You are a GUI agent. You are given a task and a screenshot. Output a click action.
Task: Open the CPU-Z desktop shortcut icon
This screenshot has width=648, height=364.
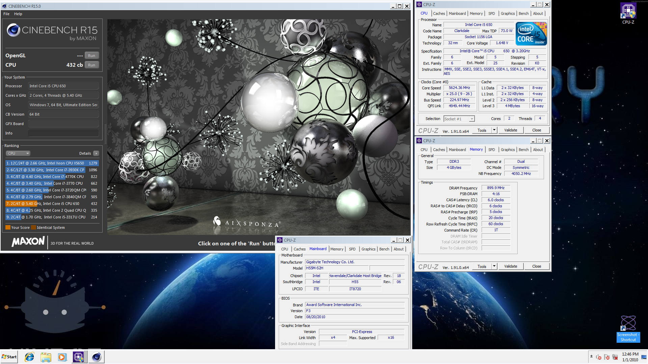tap(628, 13)
